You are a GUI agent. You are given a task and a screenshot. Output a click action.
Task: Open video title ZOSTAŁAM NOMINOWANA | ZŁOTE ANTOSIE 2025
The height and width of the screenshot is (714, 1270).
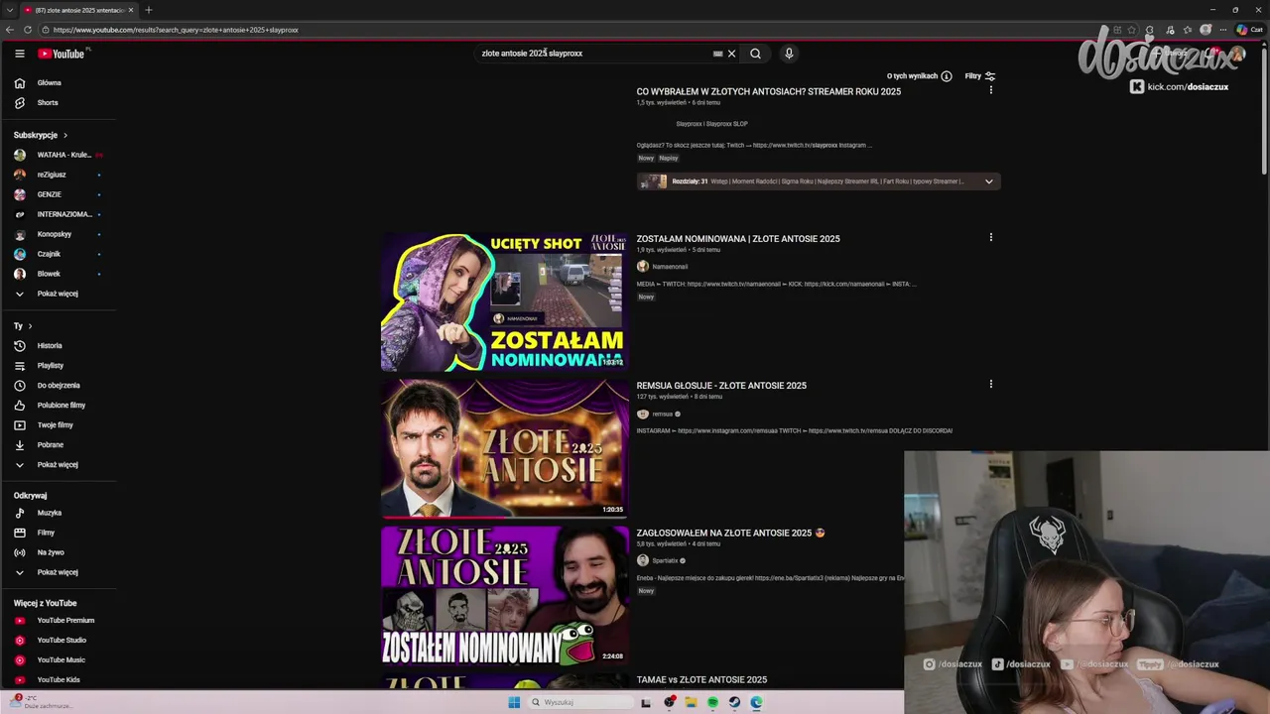click(x=738, y=239)
